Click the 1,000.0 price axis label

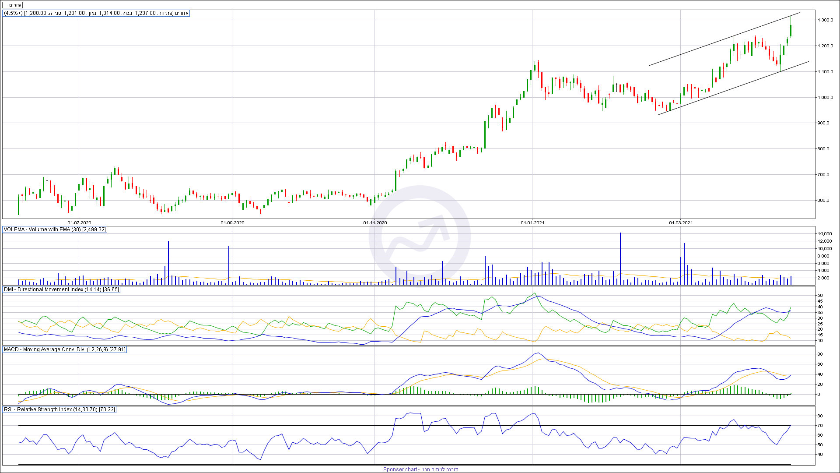tap(826, 98)
